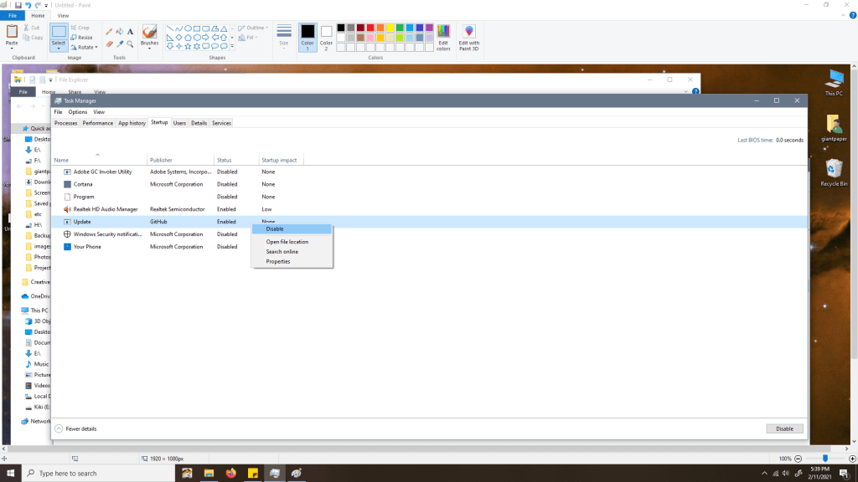
Task: Open the shape Outline dropdown
Action: tap(253, 28)
